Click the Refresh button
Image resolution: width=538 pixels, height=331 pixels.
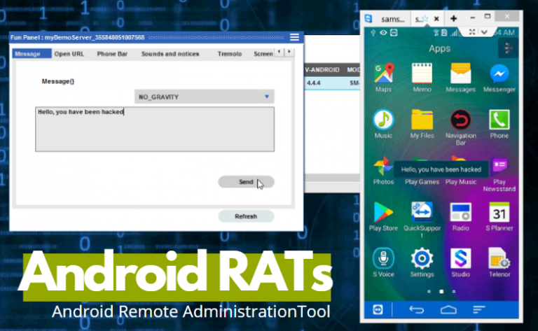(x=246, y=216)
